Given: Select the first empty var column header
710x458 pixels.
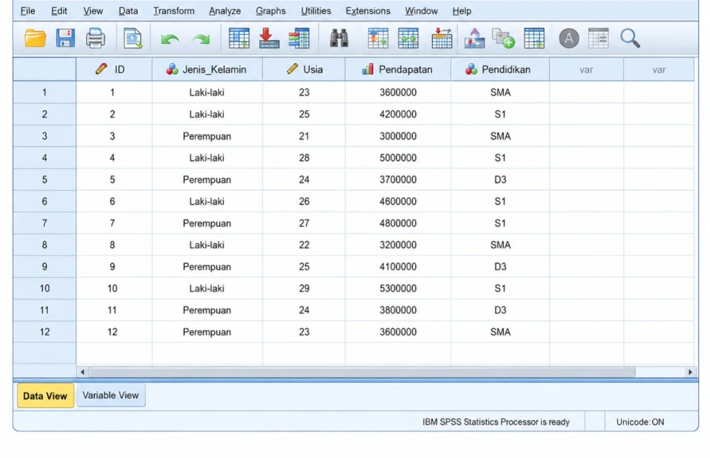Looking at the screenshot, I should (x=586, y=70).
